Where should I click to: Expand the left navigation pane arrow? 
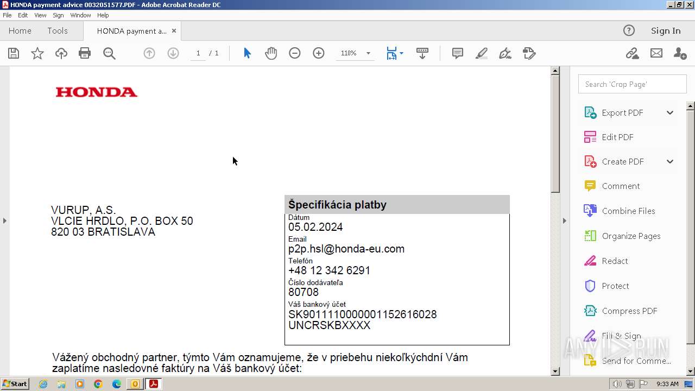[5, 220]
